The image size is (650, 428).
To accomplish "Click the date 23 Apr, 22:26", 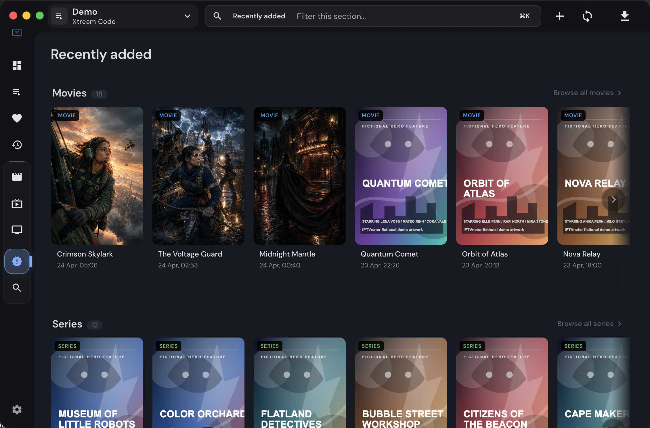I will [380, 265].
